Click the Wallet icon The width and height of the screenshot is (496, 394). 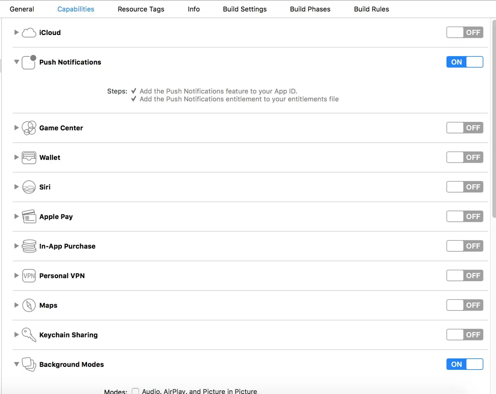click(29, 158)
